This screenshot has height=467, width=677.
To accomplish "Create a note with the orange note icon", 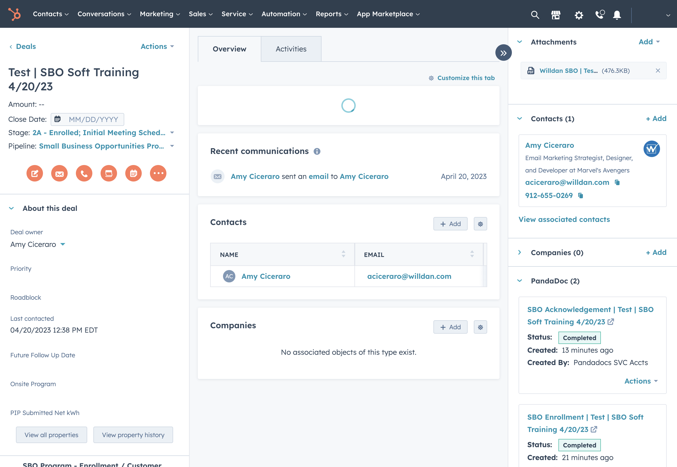I will [35, 173].
